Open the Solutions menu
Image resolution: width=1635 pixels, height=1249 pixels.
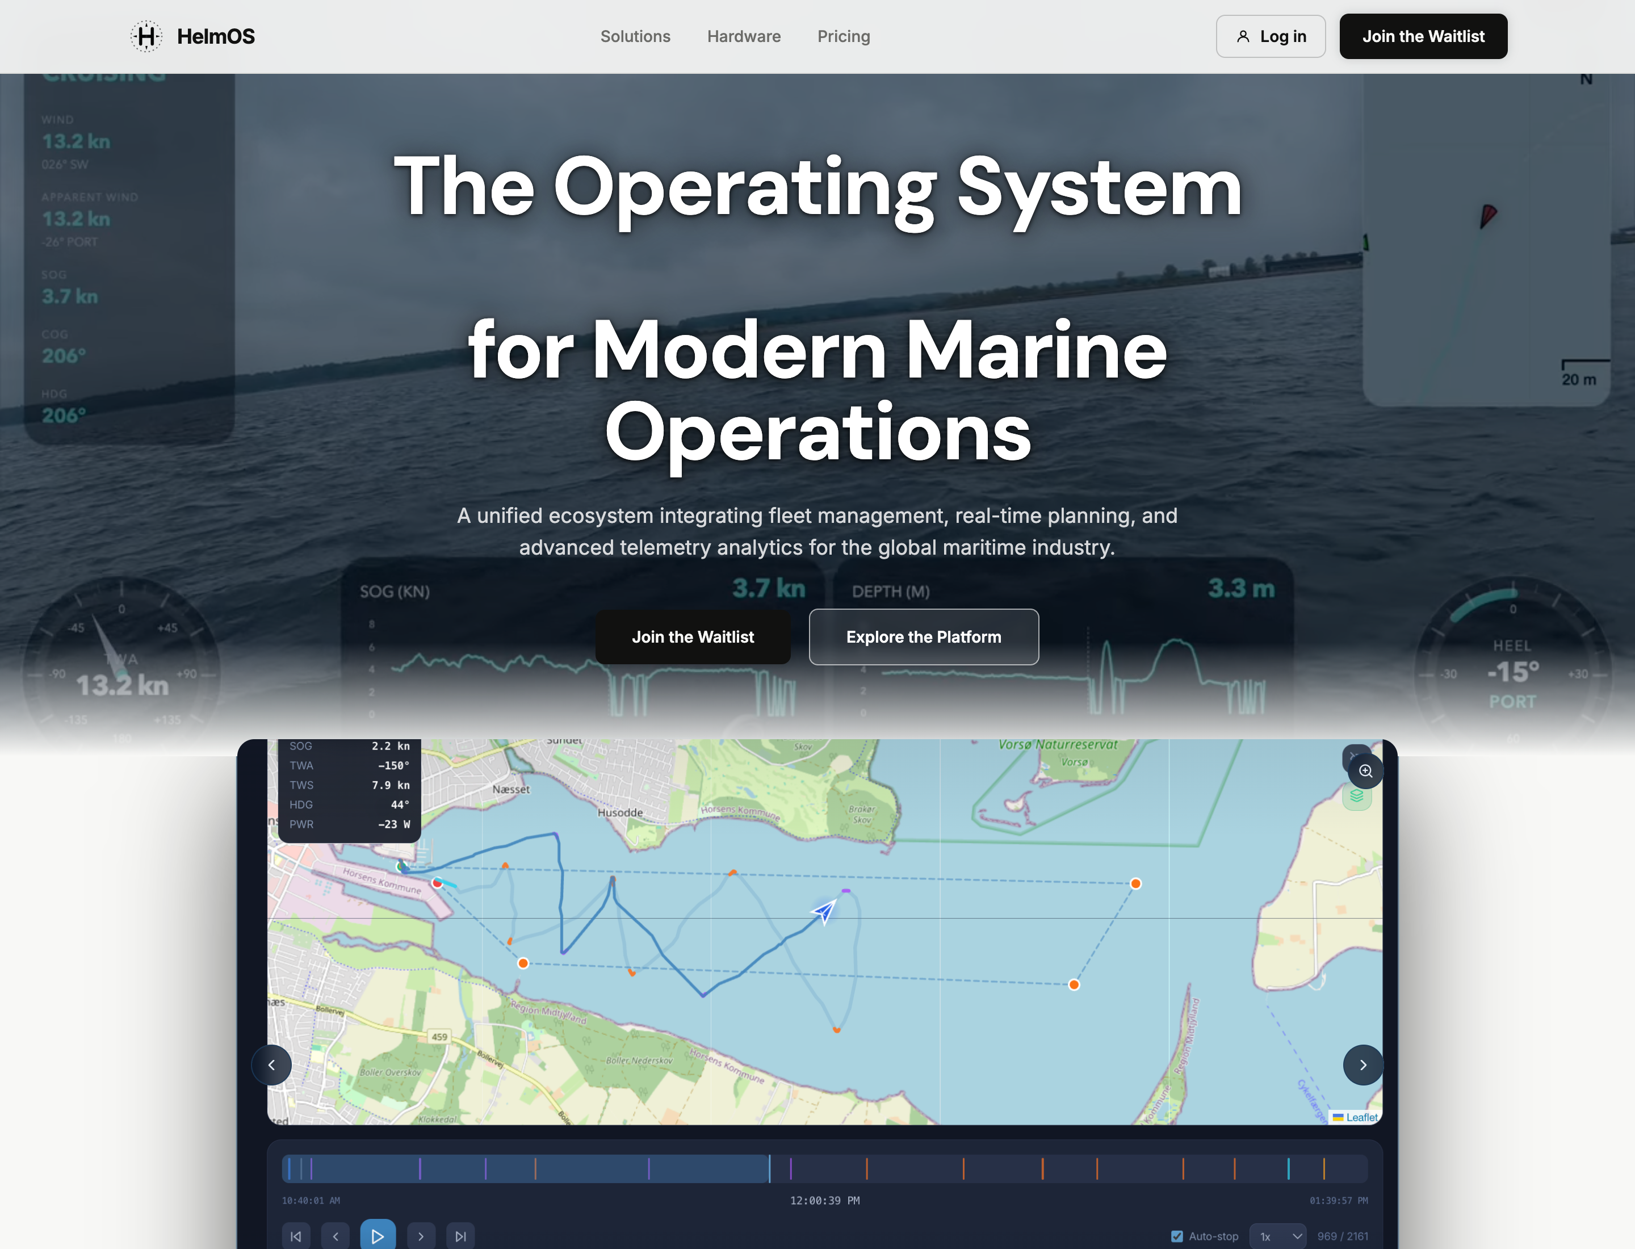[x=635, y=36]
